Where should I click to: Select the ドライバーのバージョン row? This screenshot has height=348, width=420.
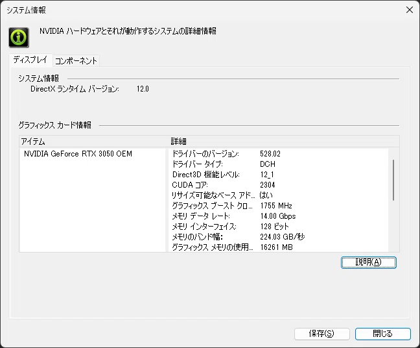coord(279,154)
